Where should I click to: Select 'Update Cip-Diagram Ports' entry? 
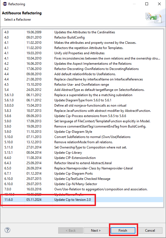(x=73, y=174)
